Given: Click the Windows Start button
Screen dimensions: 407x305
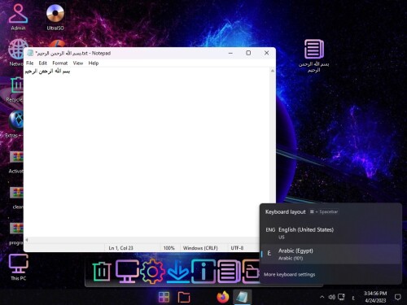Looking at the screenshot, I should click(x=164, y=298).
